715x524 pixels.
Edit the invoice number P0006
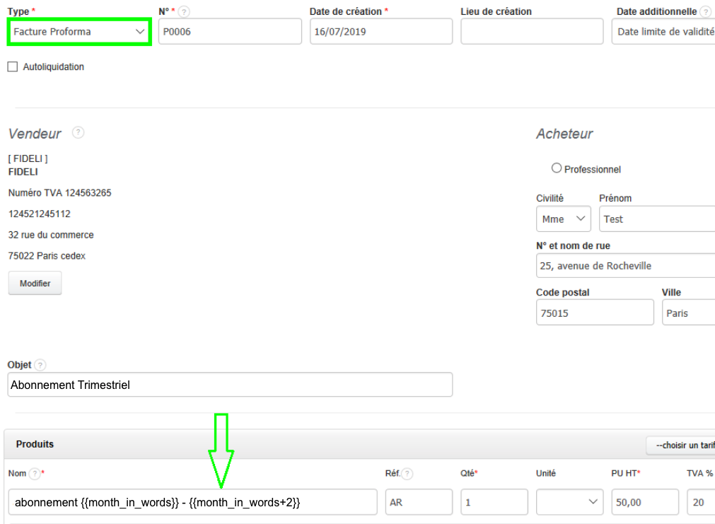(x=230, y=31)
